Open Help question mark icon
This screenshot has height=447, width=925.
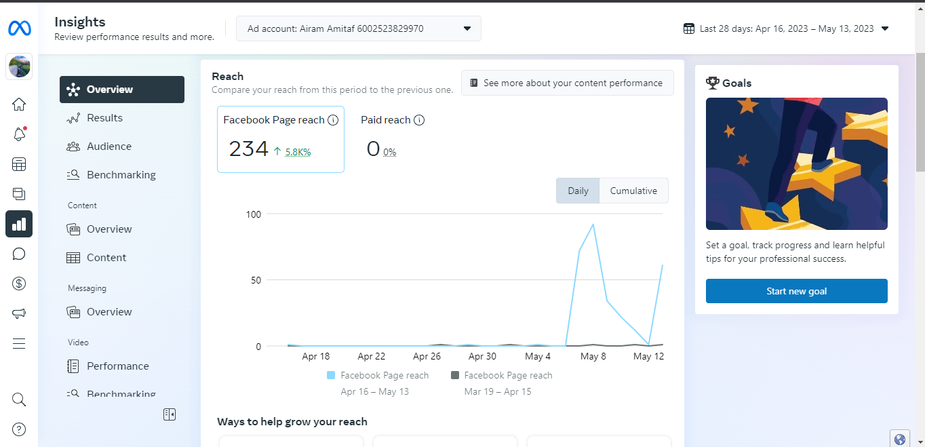click(19, 429)
